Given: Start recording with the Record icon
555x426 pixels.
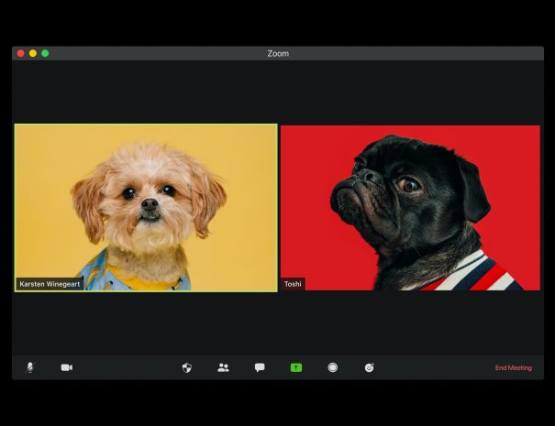Looking at the screenshot, I should (x=332, y=367).
